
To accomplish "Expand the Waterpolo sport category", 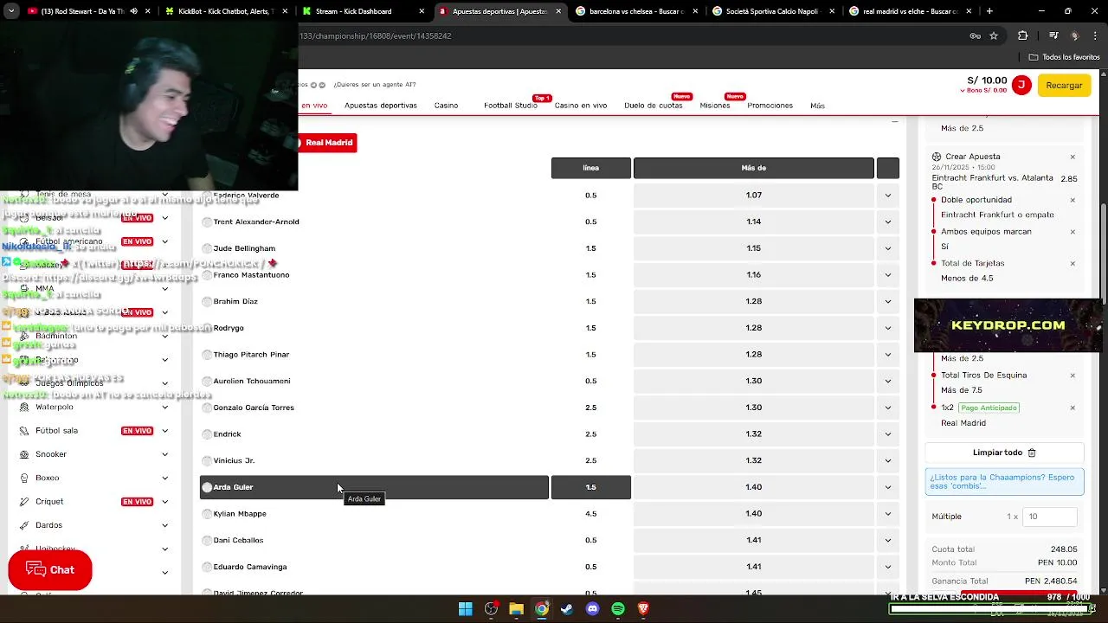I will point(164,407).
